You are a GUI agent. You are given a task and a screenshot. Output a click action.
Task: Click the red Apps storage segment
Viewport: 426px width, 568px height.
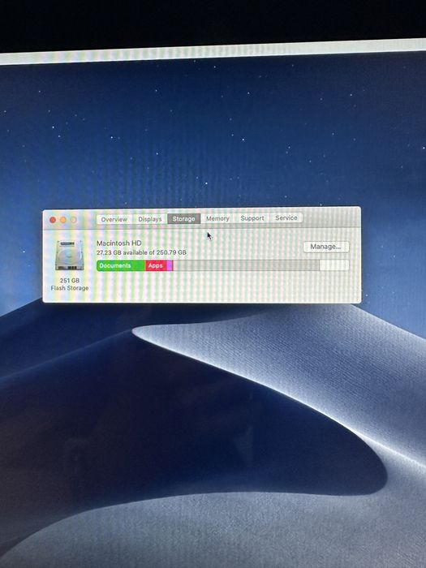(x=156, y=265)
